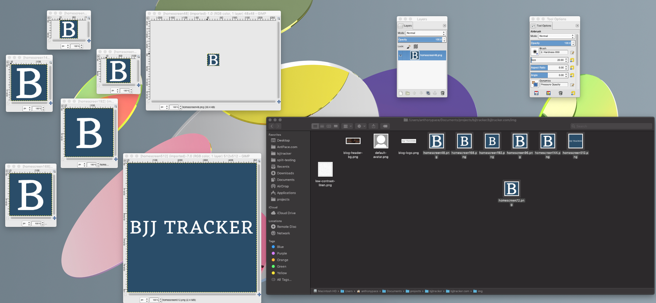Open Downloads in the Finder sidebar
This screenshot has height=303, width=656.
[x=285, y=173]
